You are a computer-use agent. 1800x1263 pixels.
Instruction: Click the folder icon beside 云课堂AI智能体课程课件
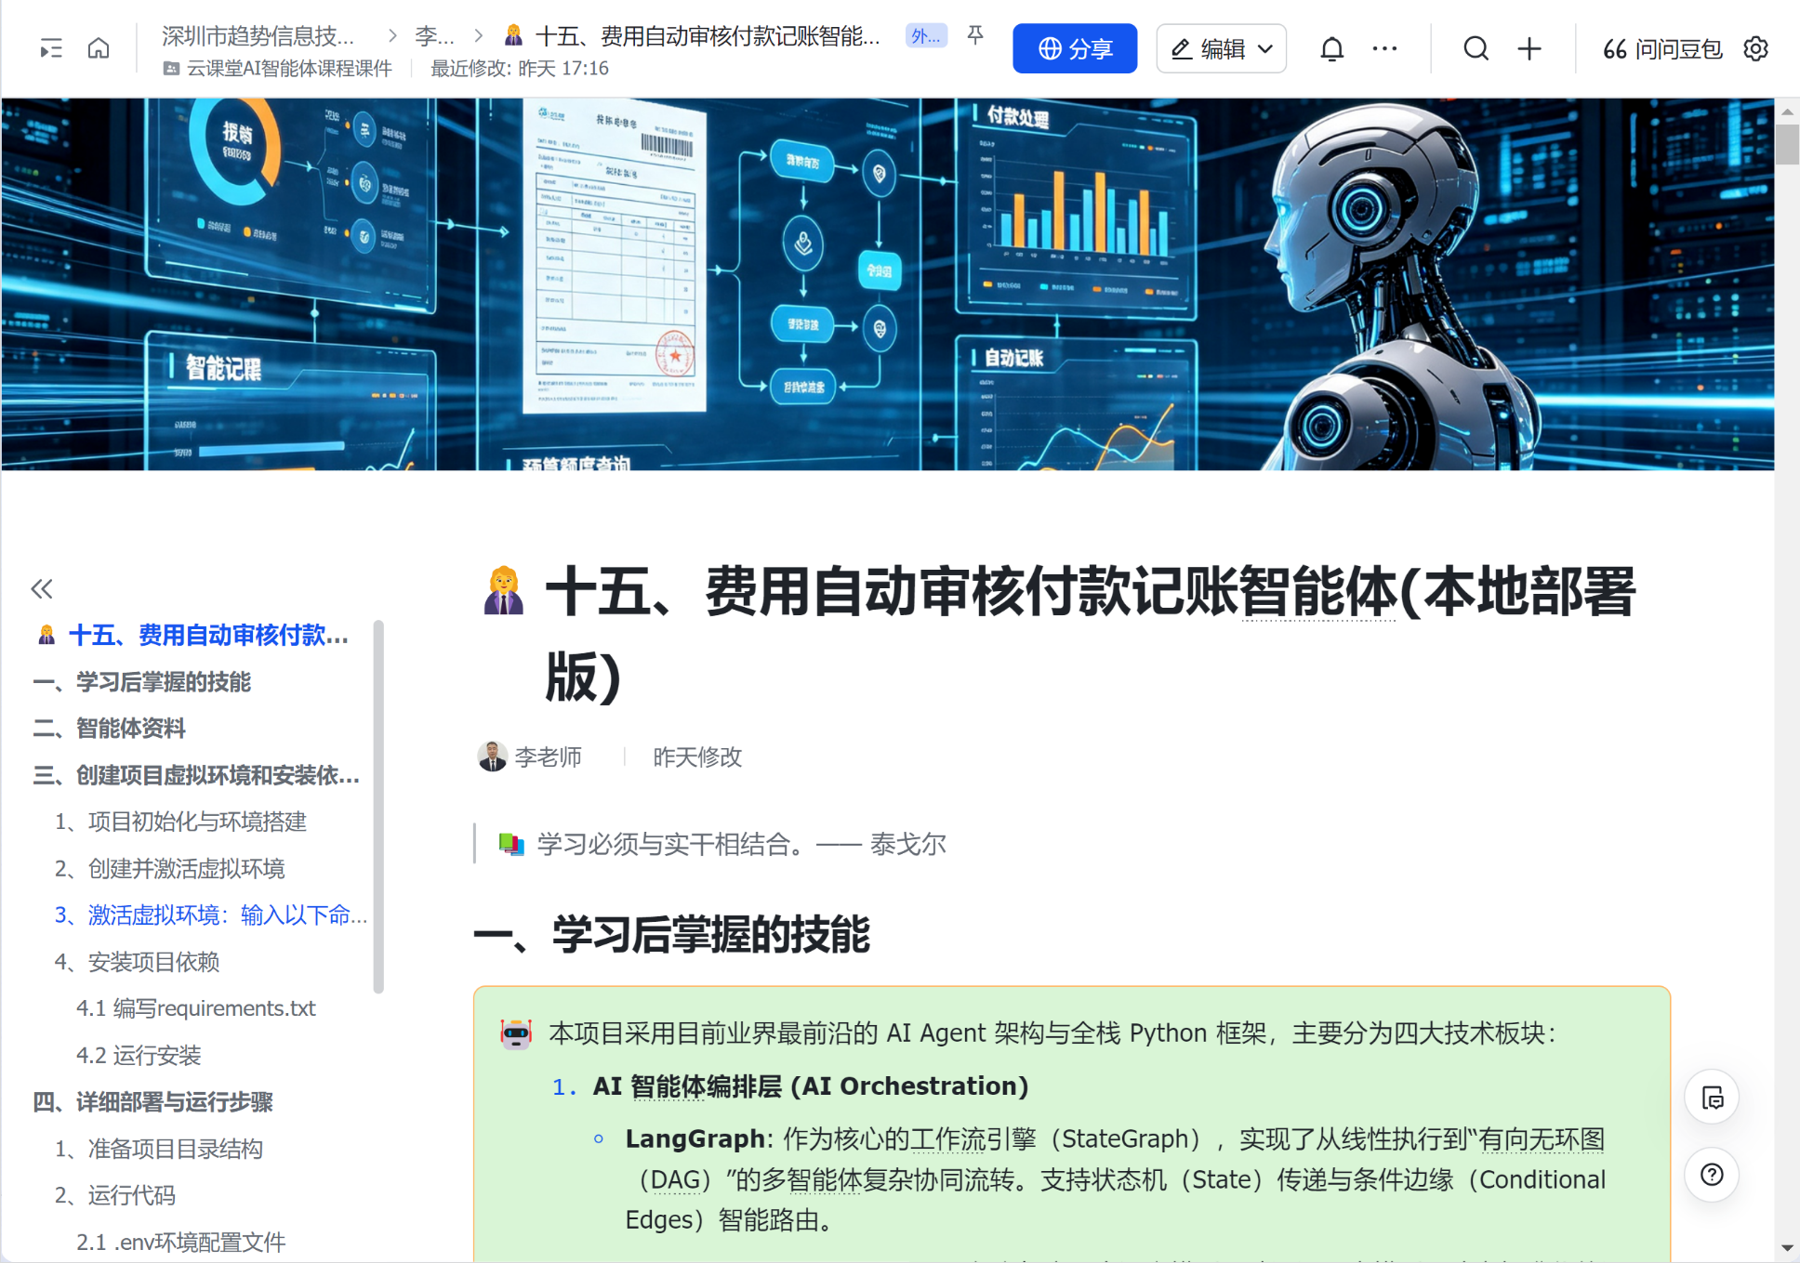click(x=171, y=68)
